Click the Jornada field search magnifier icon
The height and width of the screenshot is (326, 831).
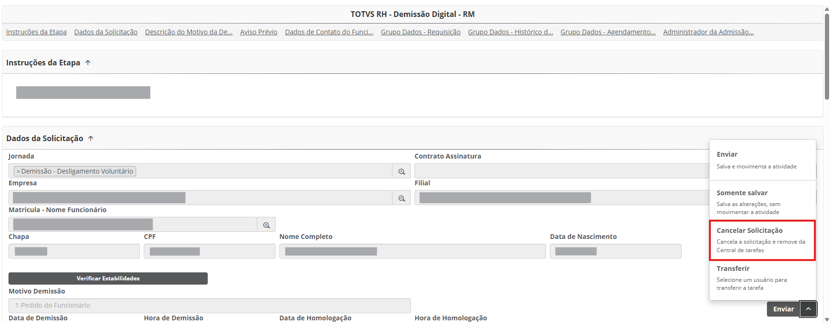pyautogui.click(x=401, y=171)
